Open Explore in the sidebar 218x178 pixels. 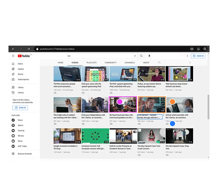pos(20,69)
